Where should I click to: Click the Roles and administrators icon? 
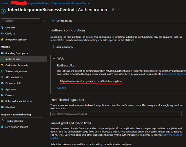2,101
